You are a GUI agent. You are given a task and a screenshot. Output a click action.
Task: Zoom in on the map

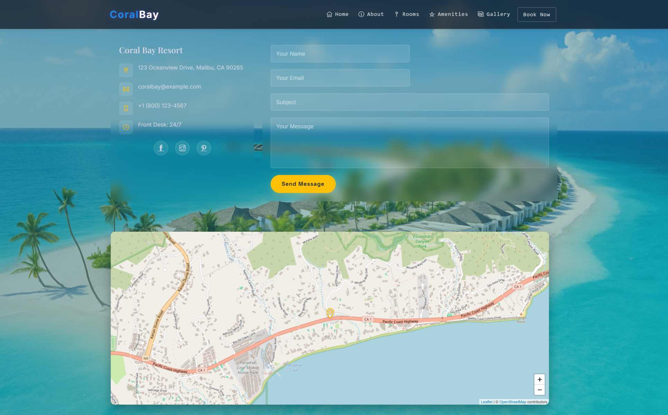point(539,379)
